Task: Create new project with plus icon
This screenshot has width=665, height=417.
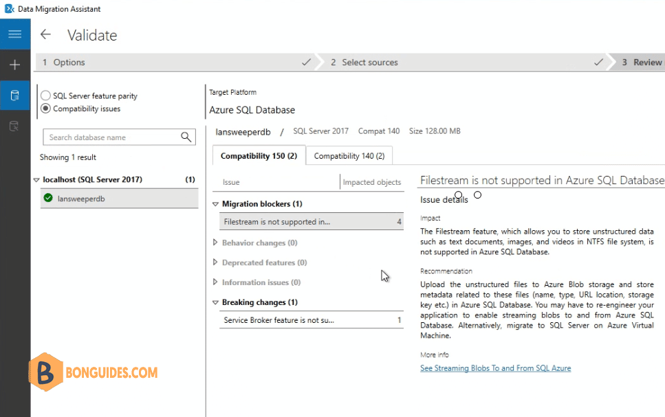Action: tap(15, 65)
